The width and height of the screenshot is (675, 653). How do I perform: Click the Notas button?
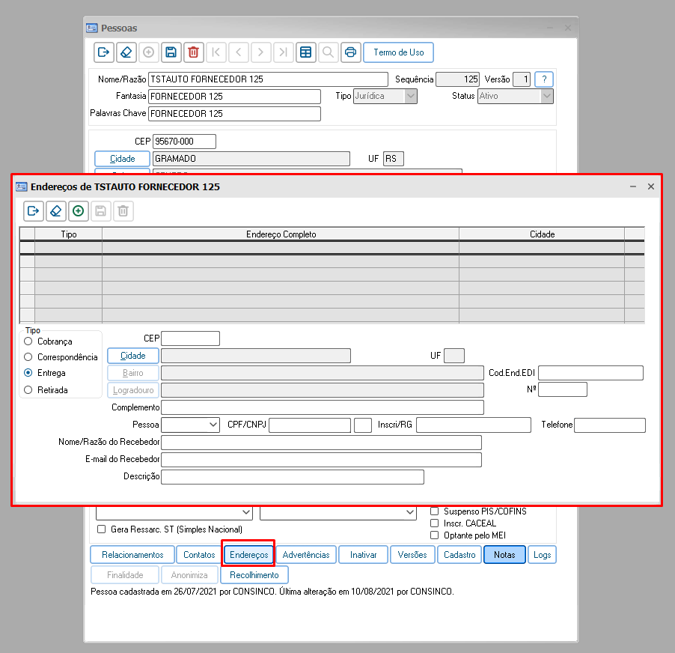[x=504, y=555]
